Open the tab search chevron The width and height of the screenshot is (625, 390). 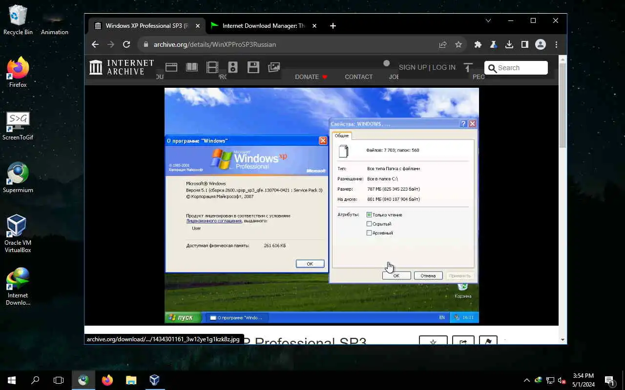tap(488, 20)
